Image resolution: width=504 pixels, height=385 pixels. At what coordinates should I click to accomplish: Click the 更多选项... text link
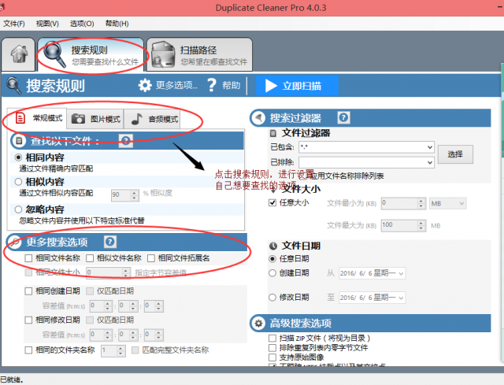(176, 86)
